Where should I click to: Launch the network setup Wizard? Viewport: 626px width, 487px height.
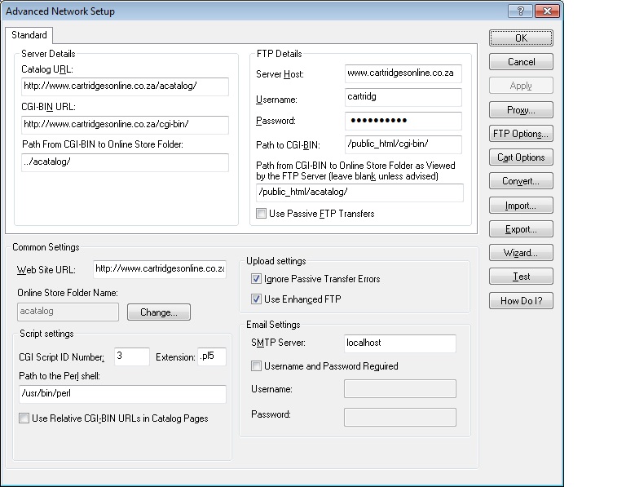pos(521,253)
